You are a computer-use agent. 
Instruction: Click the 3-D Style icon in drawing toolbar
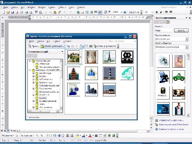(x=114, y=135)
